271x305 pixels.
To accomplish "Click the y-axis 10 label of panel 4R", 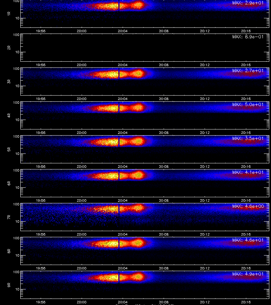I will click(17, 120).
